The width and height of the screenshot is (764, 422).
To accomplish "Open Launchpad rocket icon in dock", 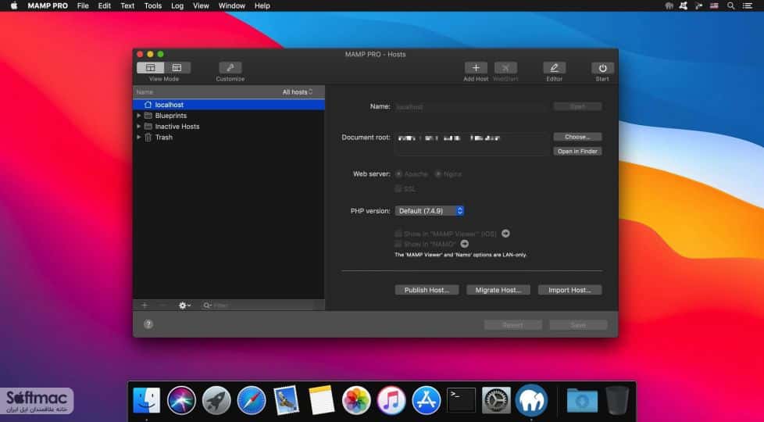I will (216, 401).
